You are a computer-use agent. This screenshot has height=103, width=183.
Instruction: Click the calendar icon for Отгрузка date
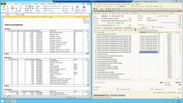[x=109, y=23]
